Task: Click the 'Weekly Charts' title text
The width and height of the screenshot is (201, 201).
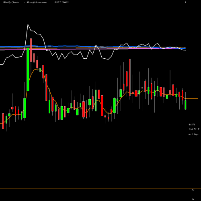Action: (11, 2)
